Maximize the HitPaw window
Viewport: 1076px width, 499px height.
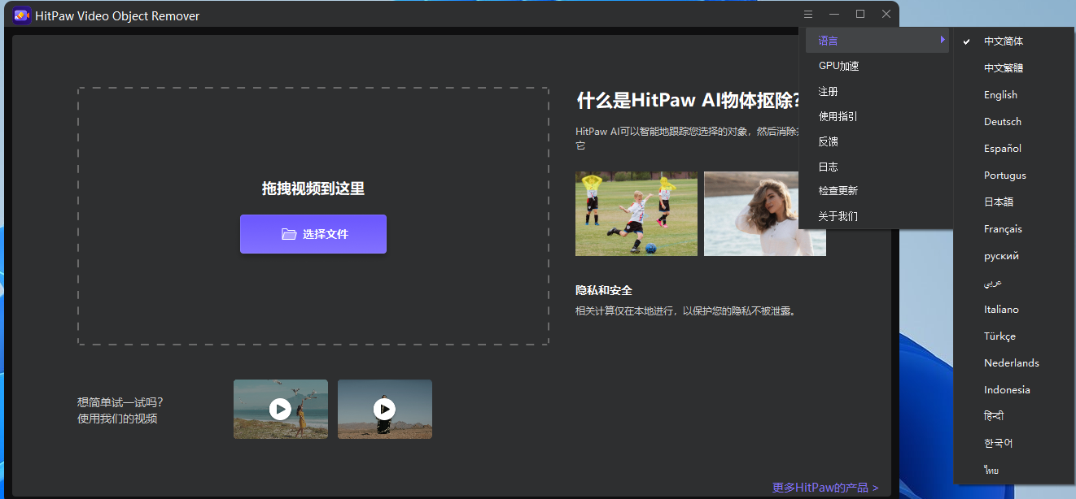(860, 14)
